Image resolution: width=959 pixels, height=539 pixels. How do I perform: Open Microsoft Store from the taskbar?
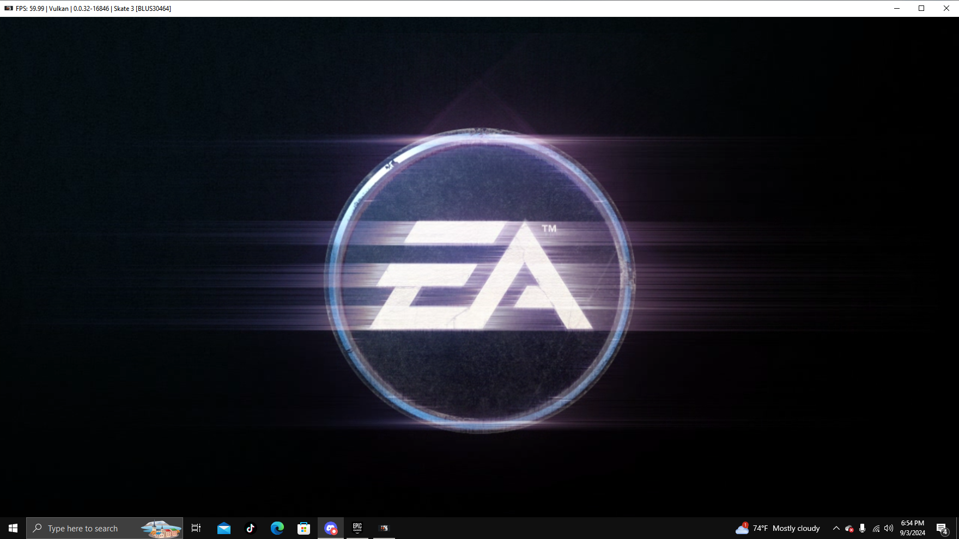point(304,528)
